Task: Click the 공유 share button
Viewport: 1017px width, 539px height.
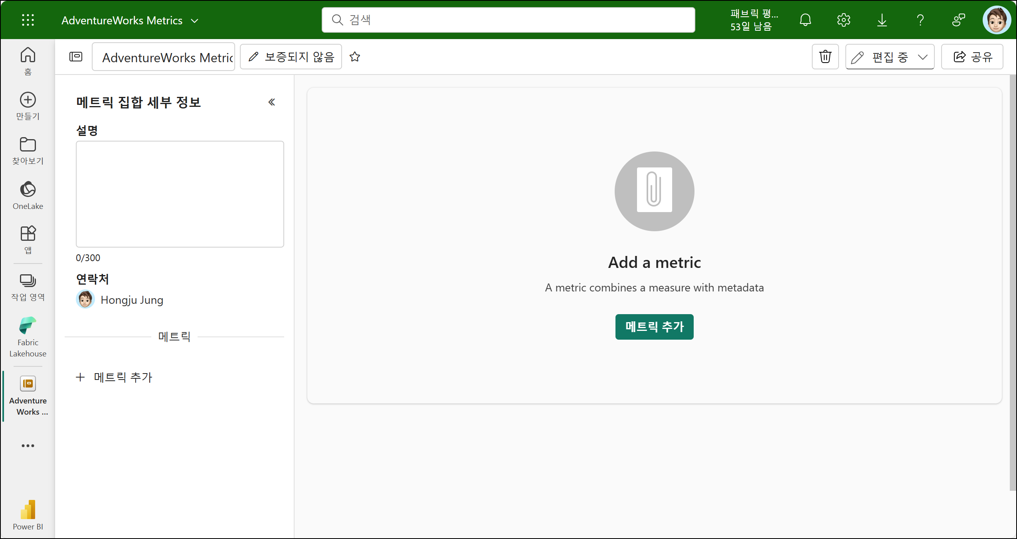Action: pyautogui.click(x=972, y=57)
